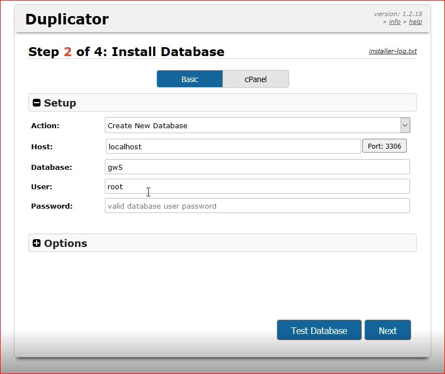445x374 pixels.
Task: Focus the Host field containing localhost
Action: click(233, 146)
